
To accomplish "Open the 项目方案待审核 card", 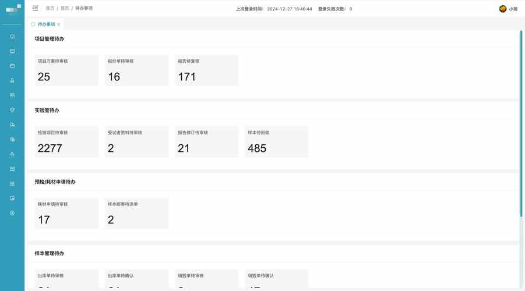I will tap(66, 70).
